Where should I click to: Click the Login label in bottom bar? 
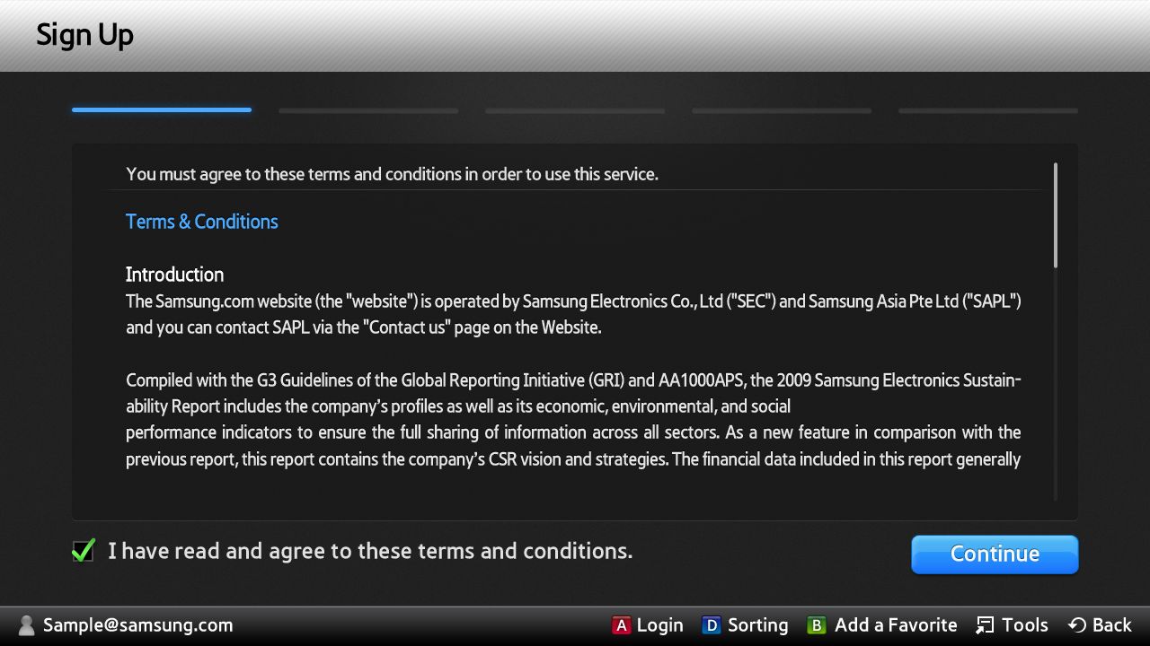coord(659,625)
